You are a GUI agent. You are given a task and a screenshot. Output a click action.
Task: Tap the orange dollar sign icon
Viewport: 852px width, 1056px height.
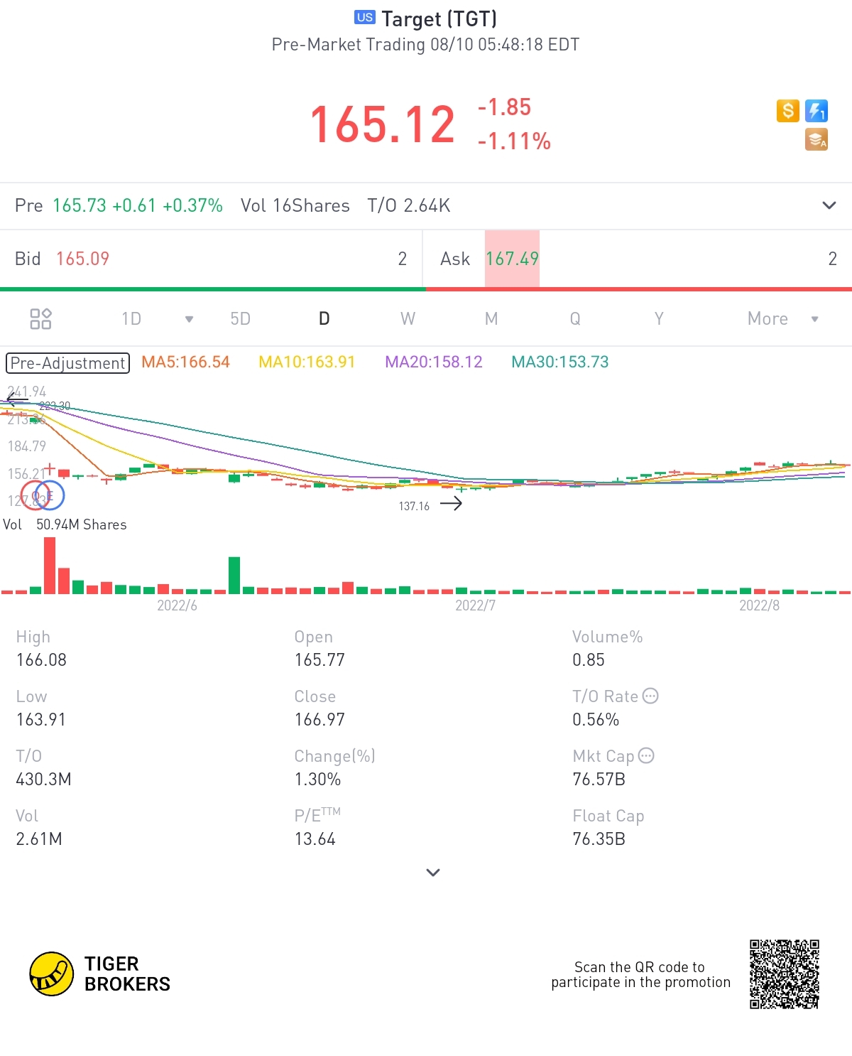click(x=788, y=111)
